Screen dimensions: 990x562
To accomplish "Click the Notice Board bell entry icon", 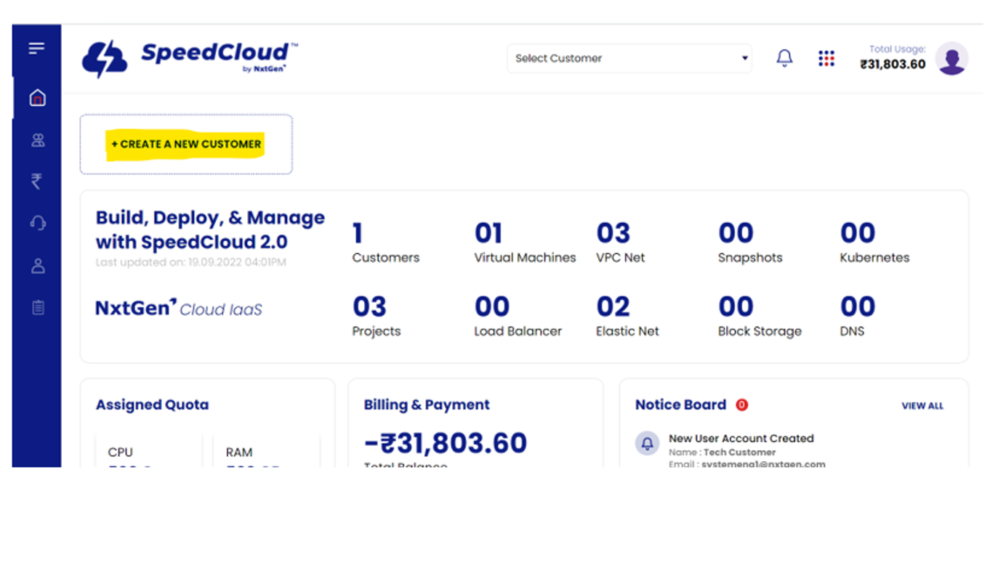I will pos(647,443).
